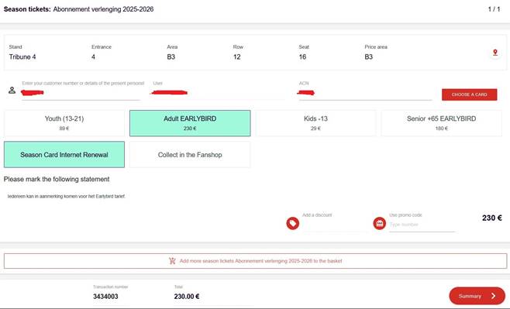Select the Adult EARLYBIRD 230 € tariff

pos(190,123)
